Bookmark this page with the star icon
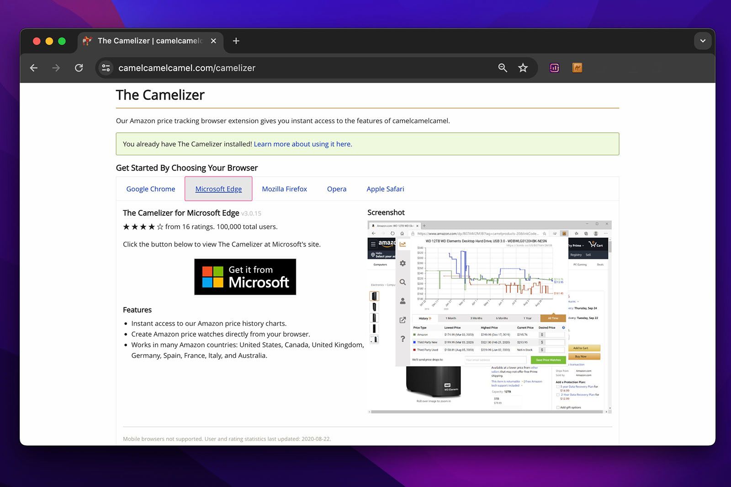This screenshot has width=731, height=487. click(523, 68)
